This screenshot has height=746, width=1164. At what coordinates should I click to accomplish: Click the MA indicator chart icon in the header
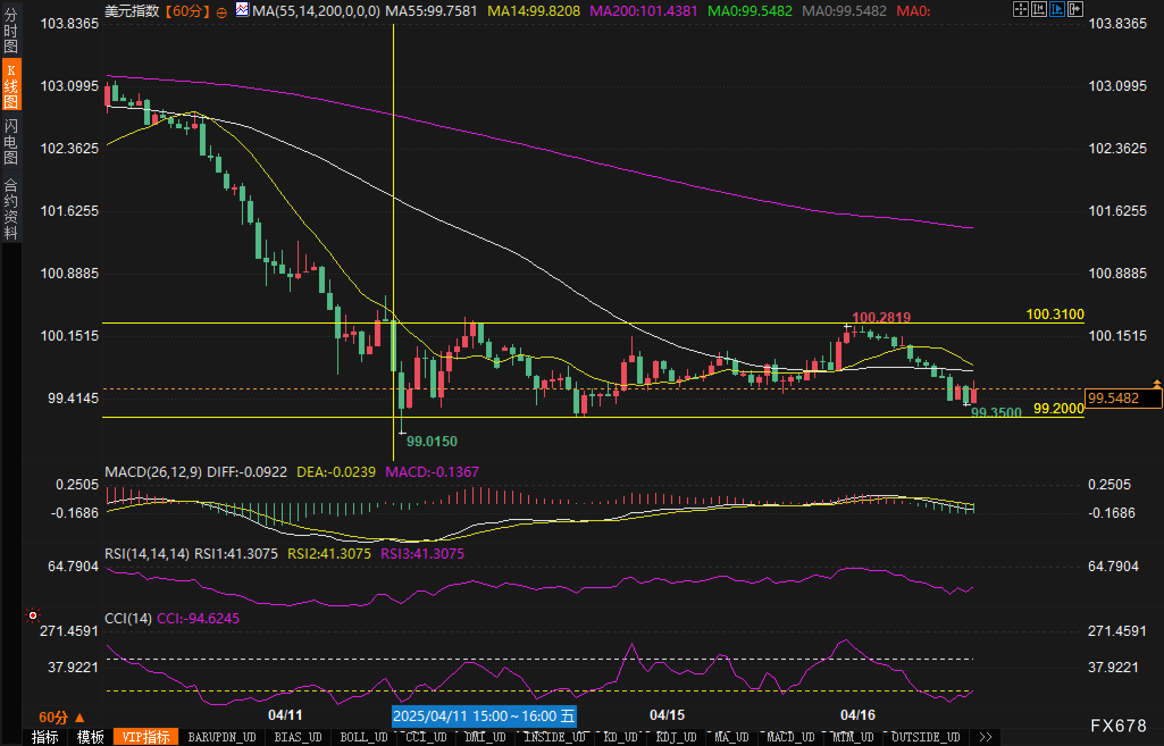click(x=242, y=10)
